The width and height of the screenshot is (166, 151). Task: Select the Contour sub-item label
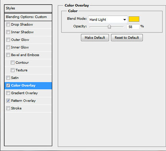click(x=22, y=62)
